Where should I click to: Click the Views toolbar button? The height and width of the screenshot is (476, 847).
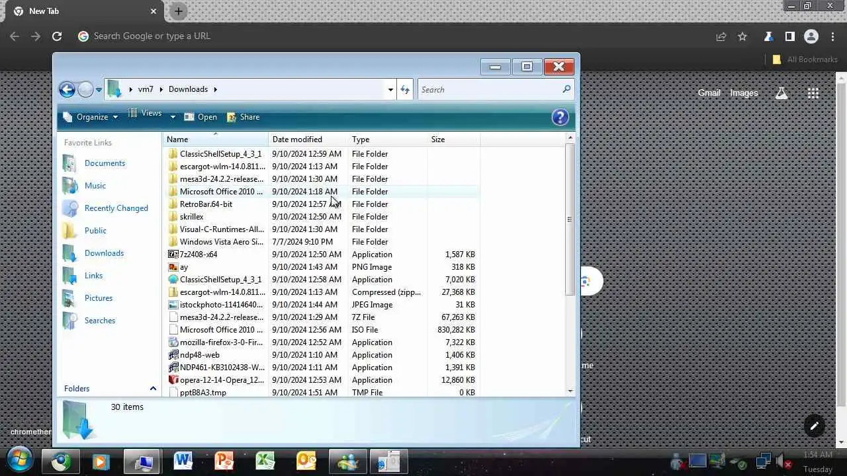pyautogui.click(x=145, y=114)
